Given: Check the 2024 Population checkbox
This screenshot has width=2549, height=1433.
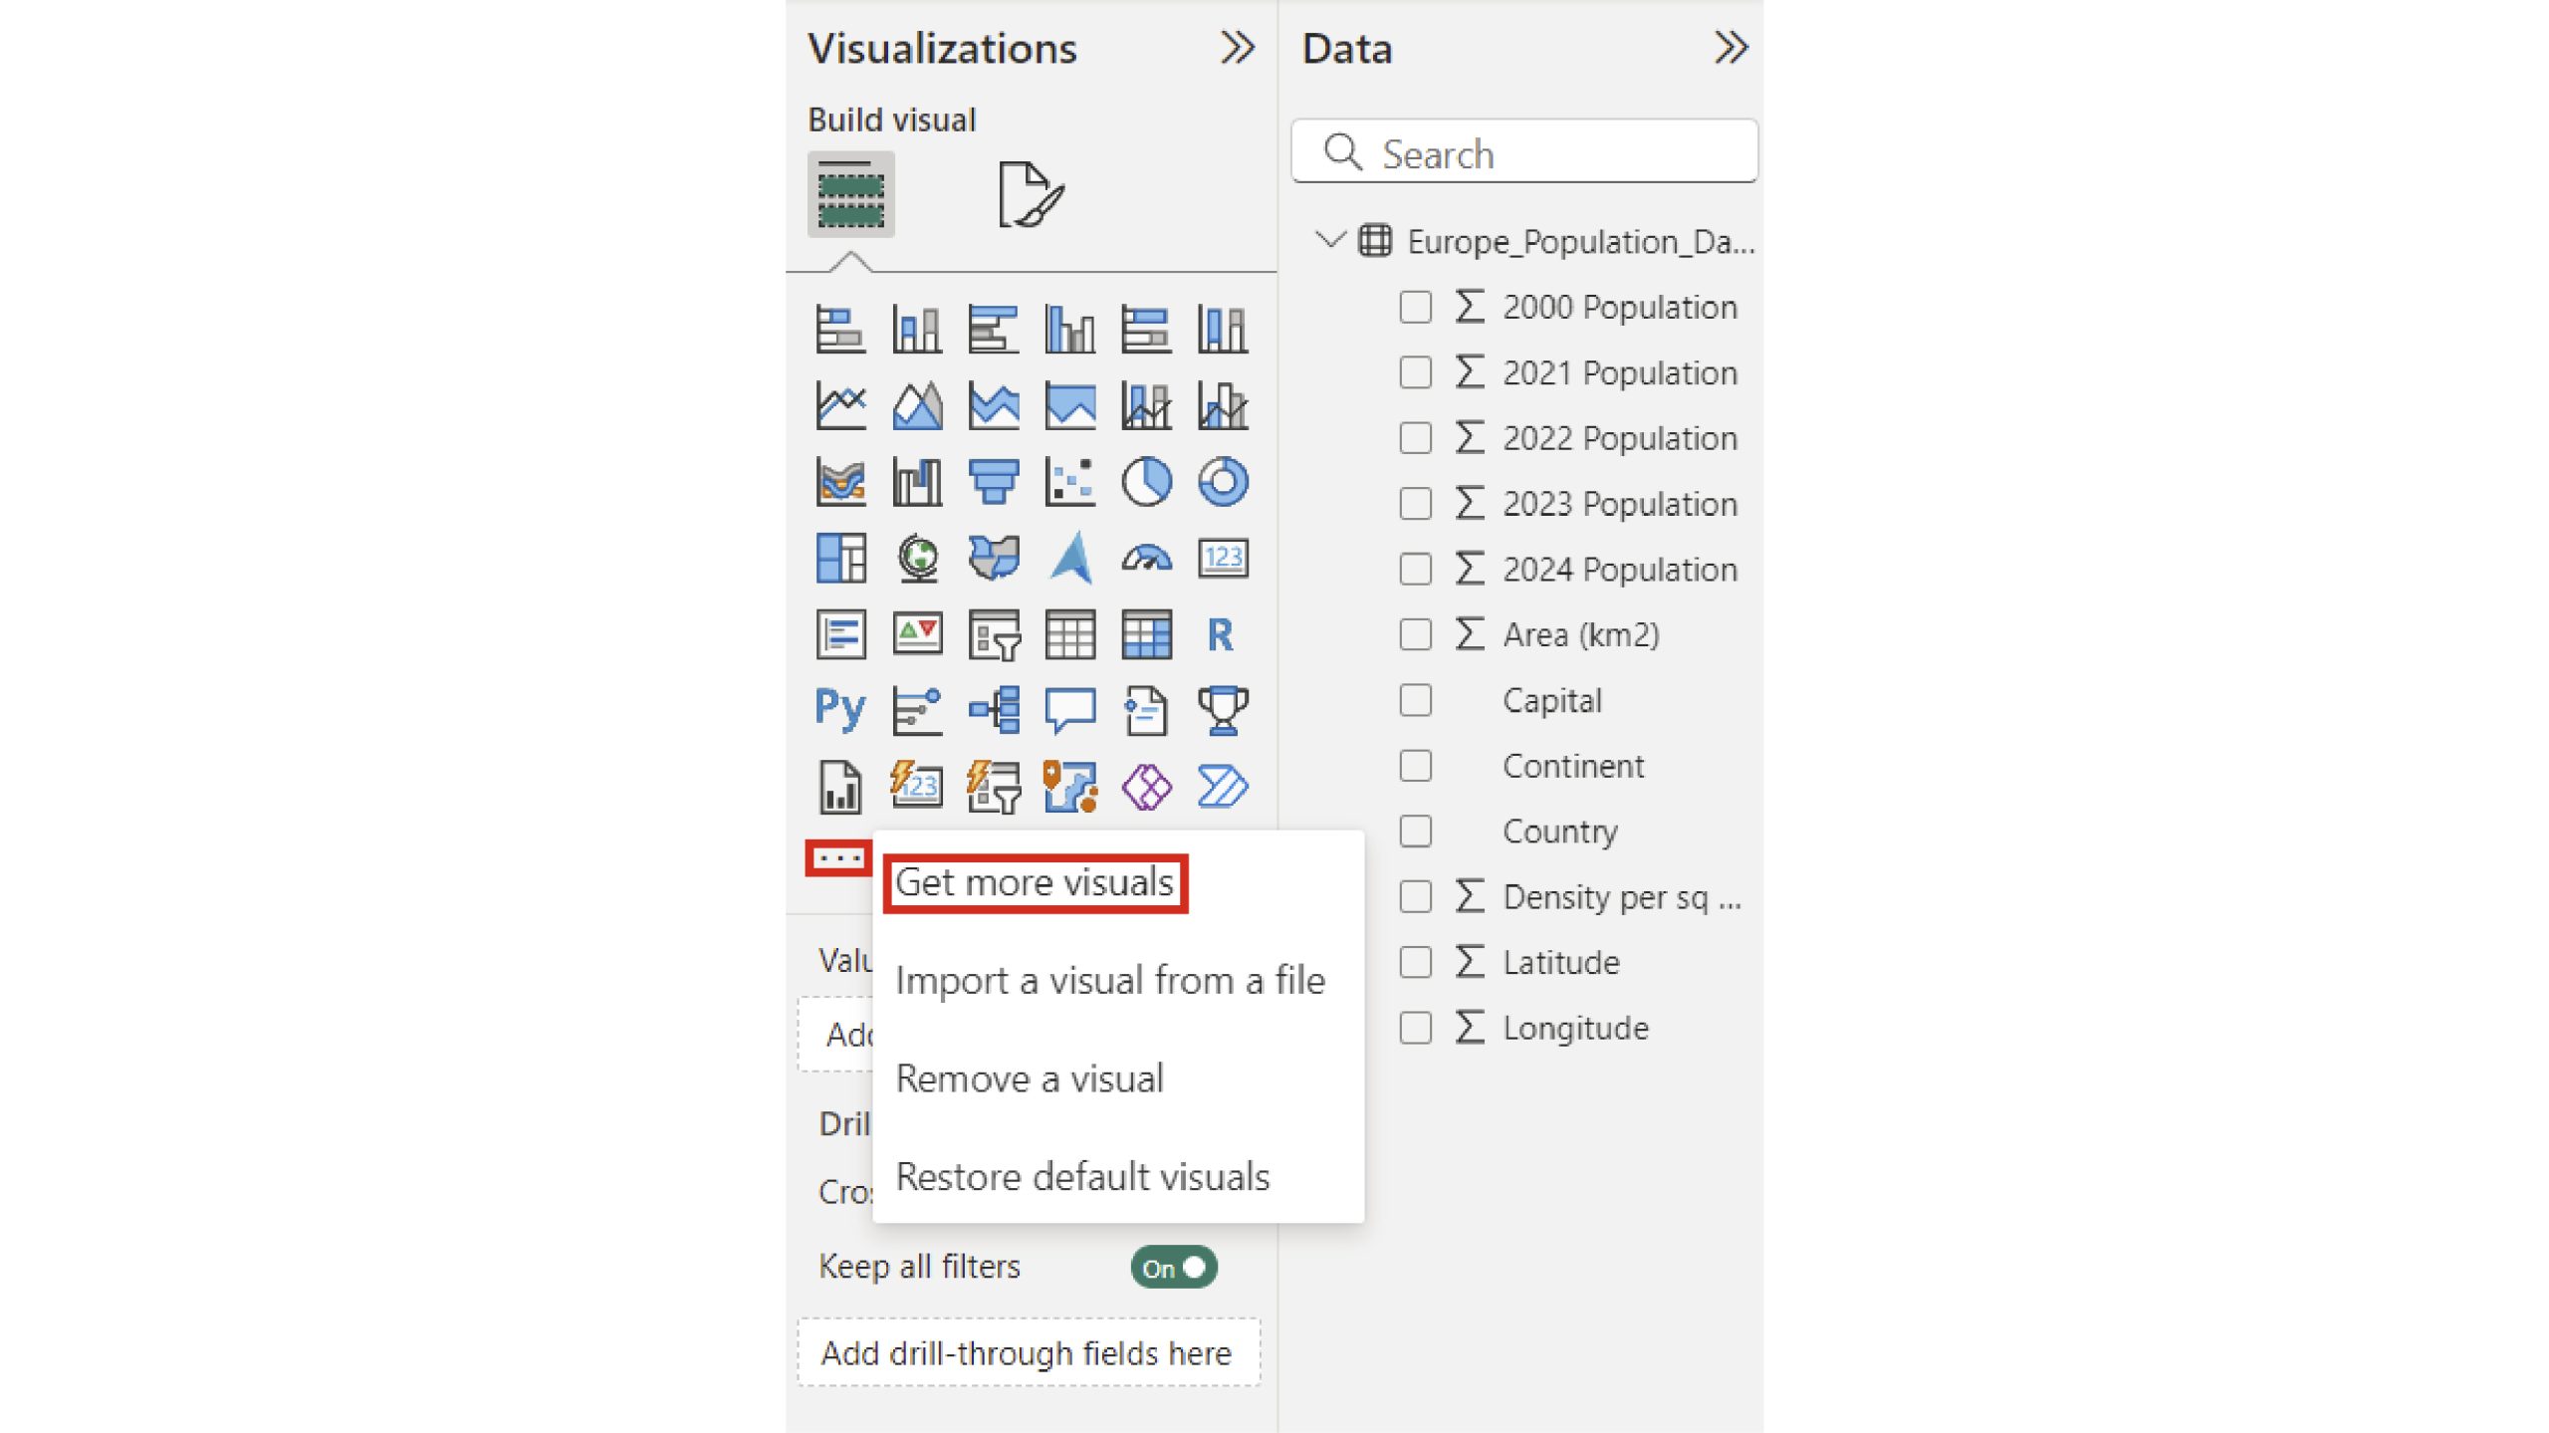Looking at the screenshot, I should click(1416, 570).
